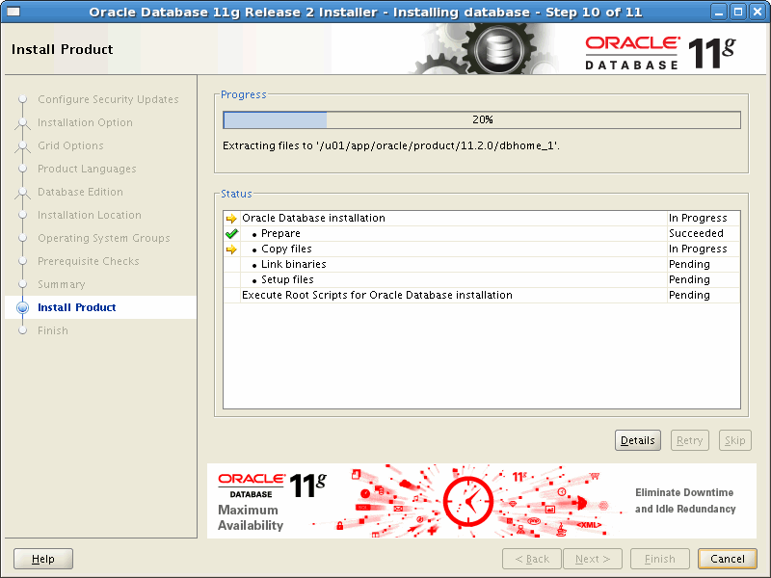The width and height of the screenshot is (771, 578).
Task: Click Pending status of Execute Root Scripts
Action: coord(689,295)
